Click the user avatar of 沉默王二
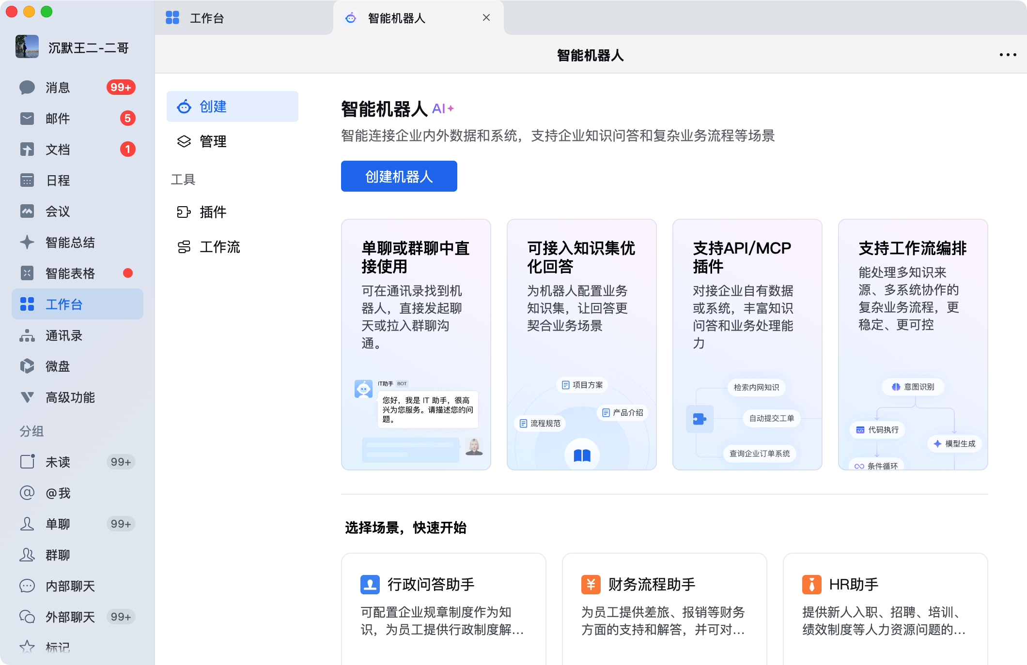The width and height of the screenshot is (1027, 665). pos(27,47)
